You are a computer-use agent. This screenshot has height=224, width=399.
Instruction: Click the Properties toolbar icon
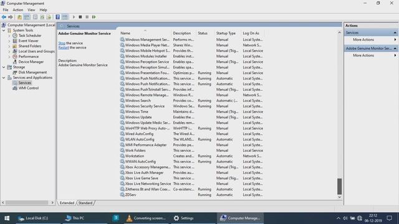(x=35, y=17)
